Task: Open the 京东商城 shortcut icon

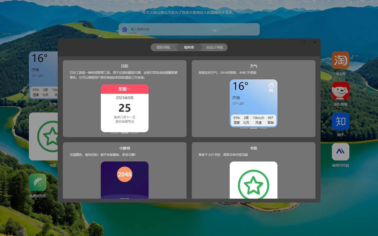Action: tap(340, 91)
